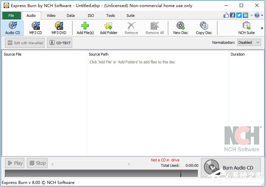Switch to the Video tab
This screenshot has width=266, height=187.
point(51,15)
